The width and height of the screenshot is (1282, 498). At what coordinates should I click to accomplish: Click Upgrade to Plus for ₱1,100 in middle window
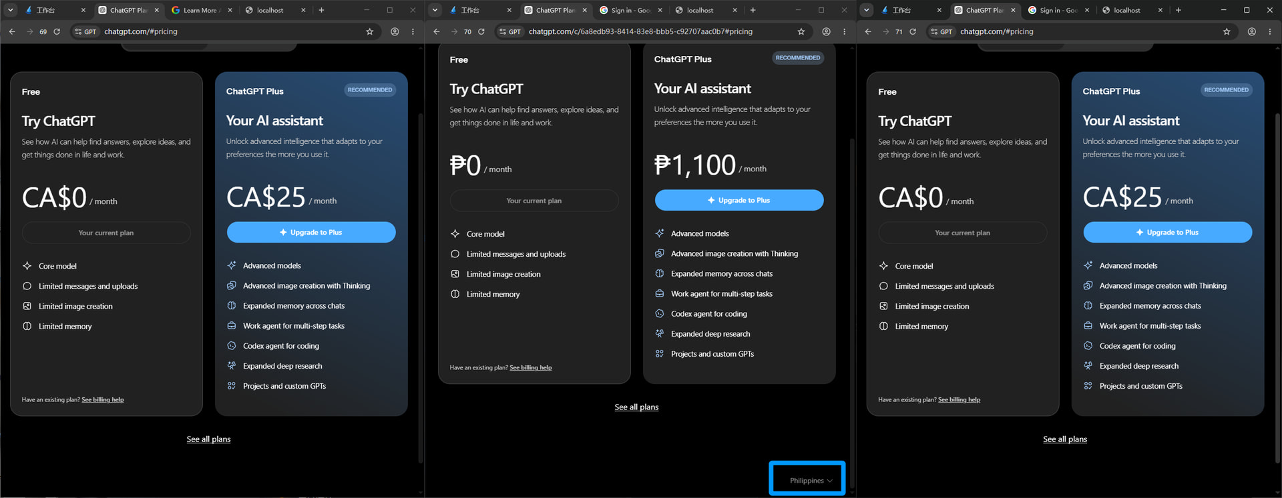coord(739,200)
